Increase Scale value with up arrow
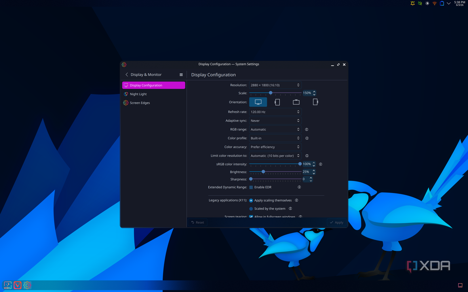Screen dimensions: 468x292 click(x=314, y=91)
